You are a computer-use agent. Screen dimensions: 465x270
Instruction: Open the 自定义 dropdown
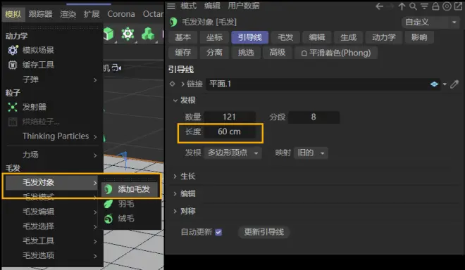[430, 22]
